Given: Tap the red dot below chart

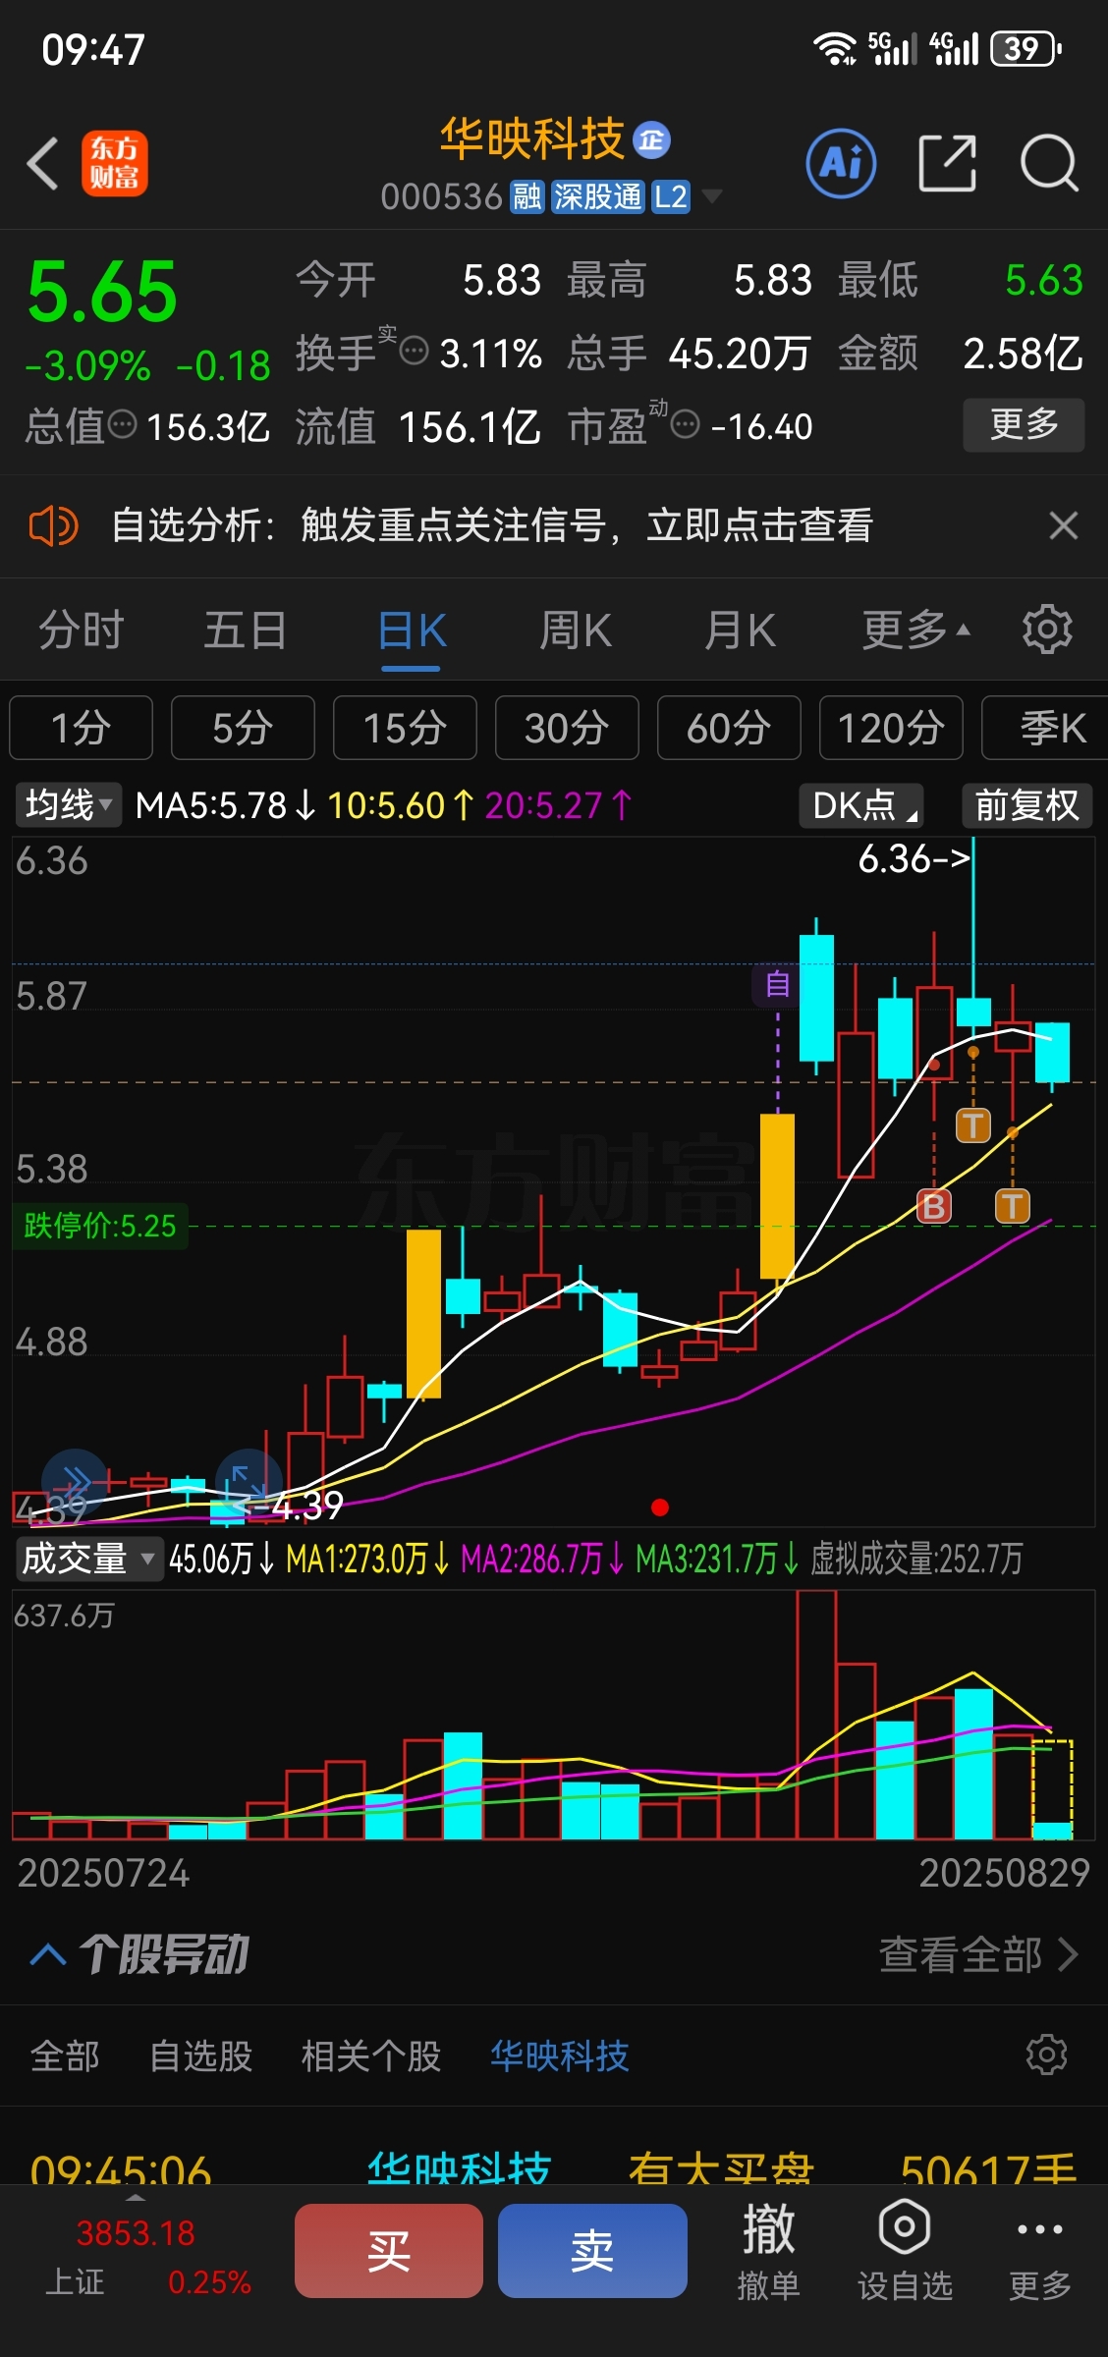Looking at the screenshot, I should (x=660, y=1507).
